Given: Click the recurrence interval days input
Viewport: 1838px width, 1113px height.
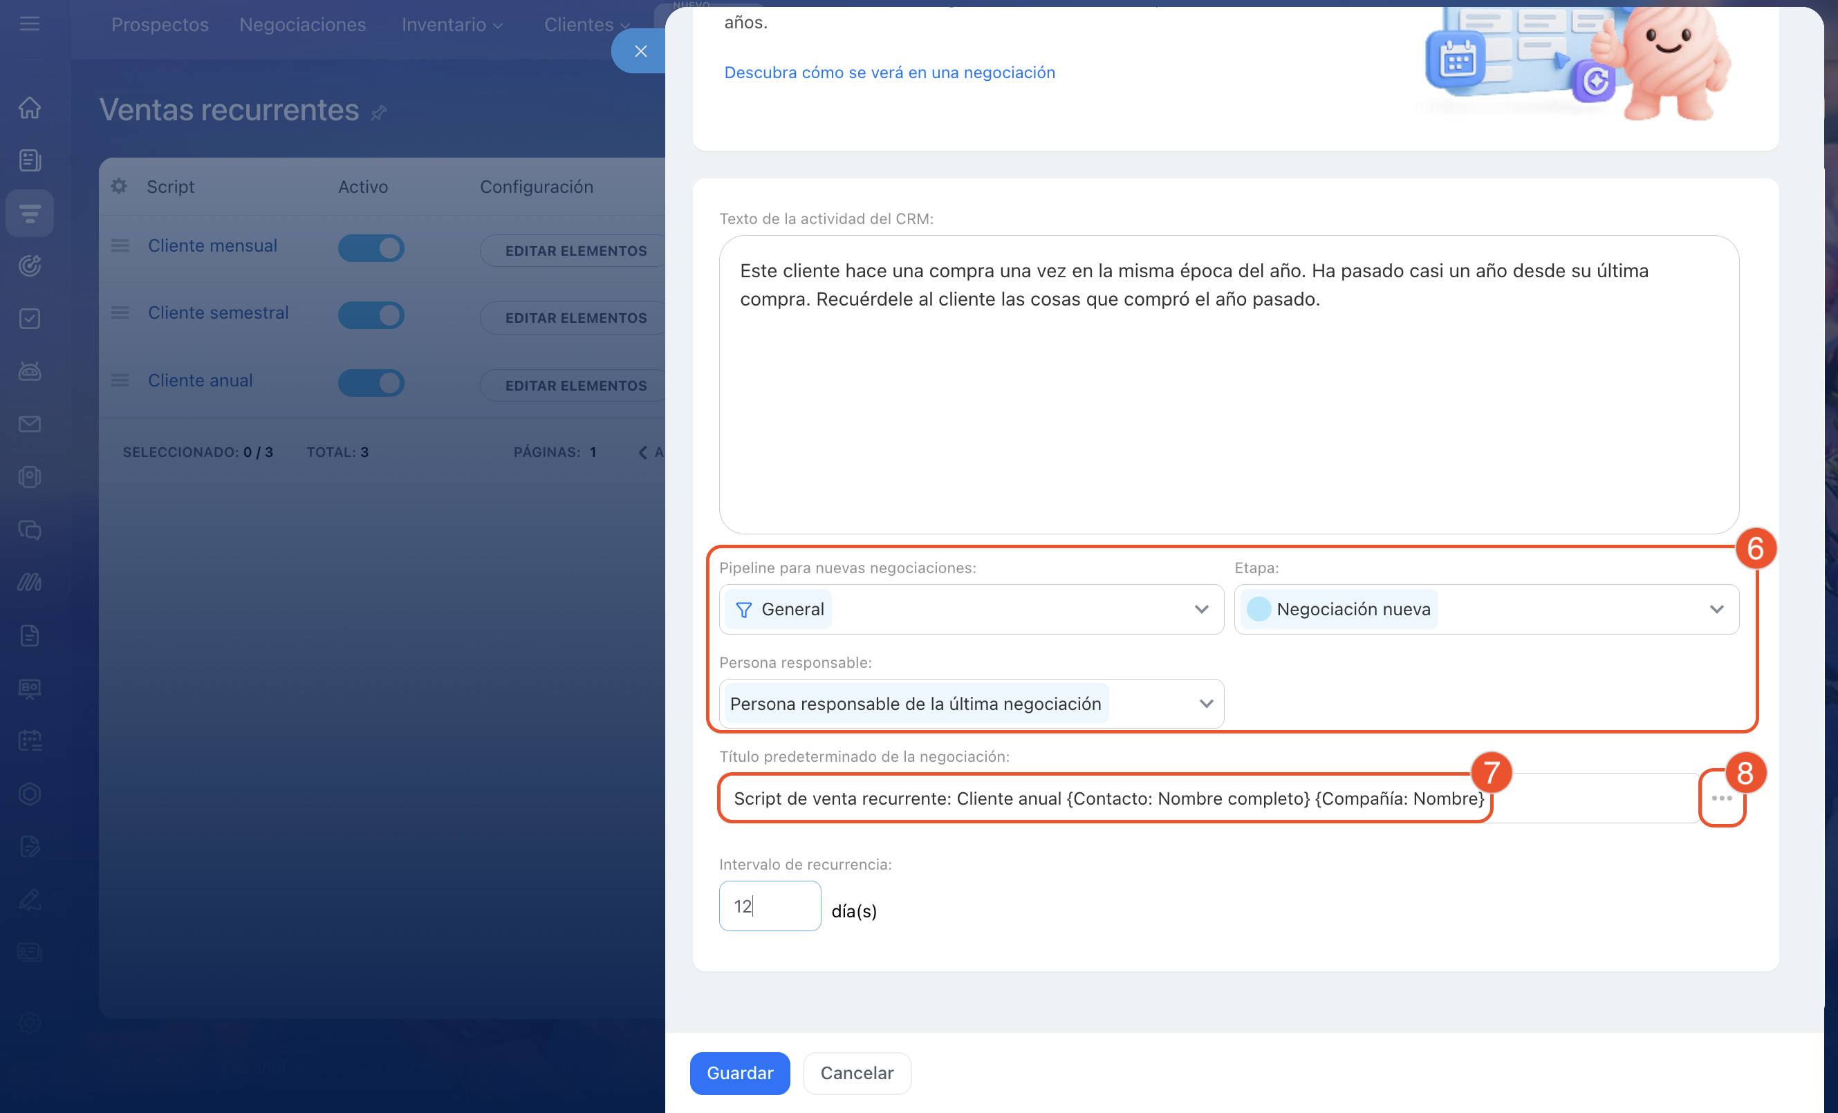Looking at the screenshot, I should click(769, 906).
